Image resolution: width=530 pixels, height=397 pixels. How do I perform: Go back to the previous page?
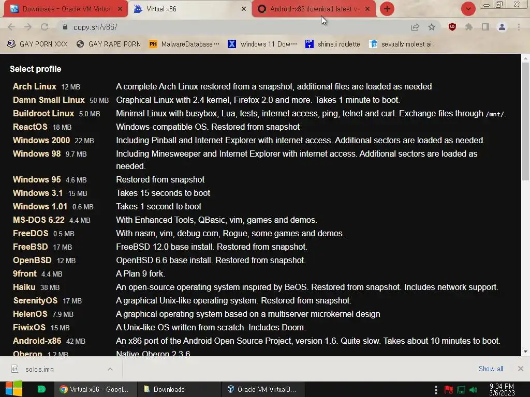(11, 27)
